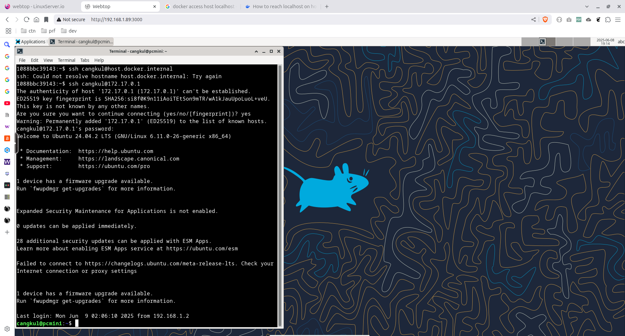
Task: Click the cangkul@pcmini prompt line
Action: tap(48, 323)
